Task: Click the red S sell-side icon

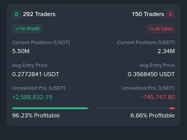Action: pyautogui.click(x=170, y=14)
